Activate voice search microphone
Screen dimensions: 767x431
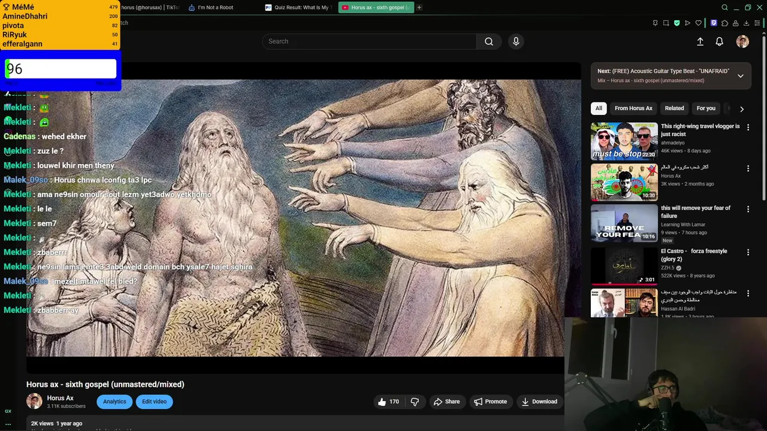pos(516,41)
